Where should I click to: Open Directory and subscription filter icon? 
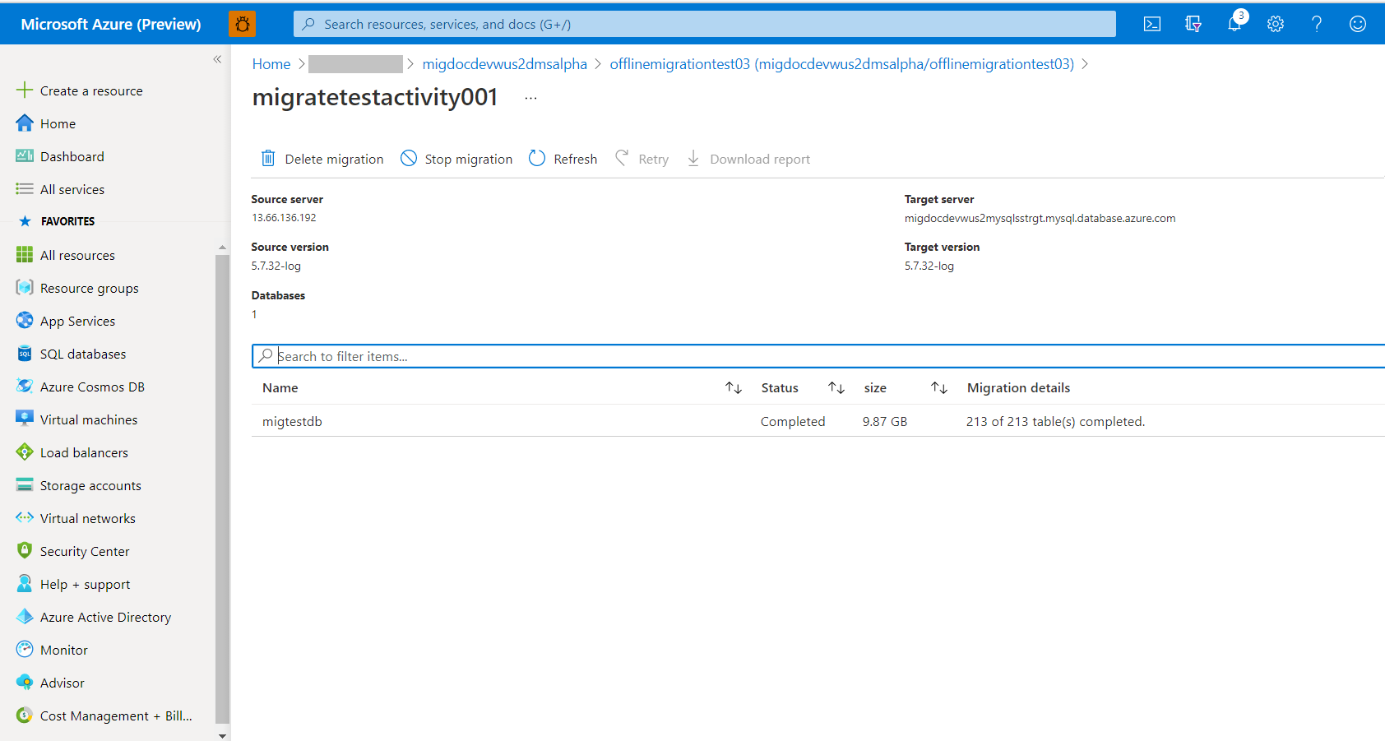point(1193,24)
